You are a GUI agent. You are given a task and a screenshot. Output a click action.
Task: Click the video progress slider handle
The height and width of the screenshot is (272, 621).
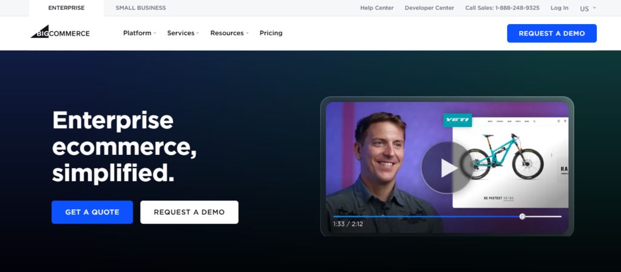coord(522,216)
